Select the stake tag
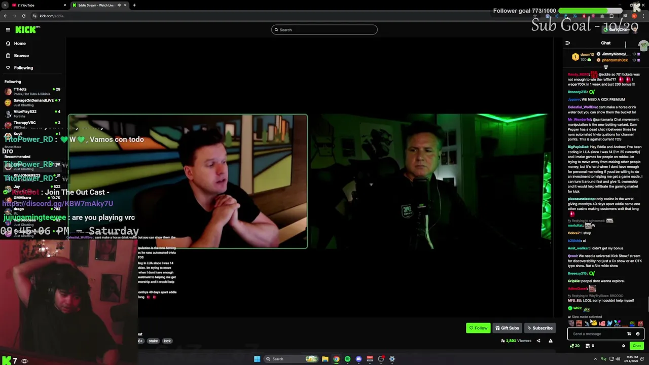 (153, 341)
